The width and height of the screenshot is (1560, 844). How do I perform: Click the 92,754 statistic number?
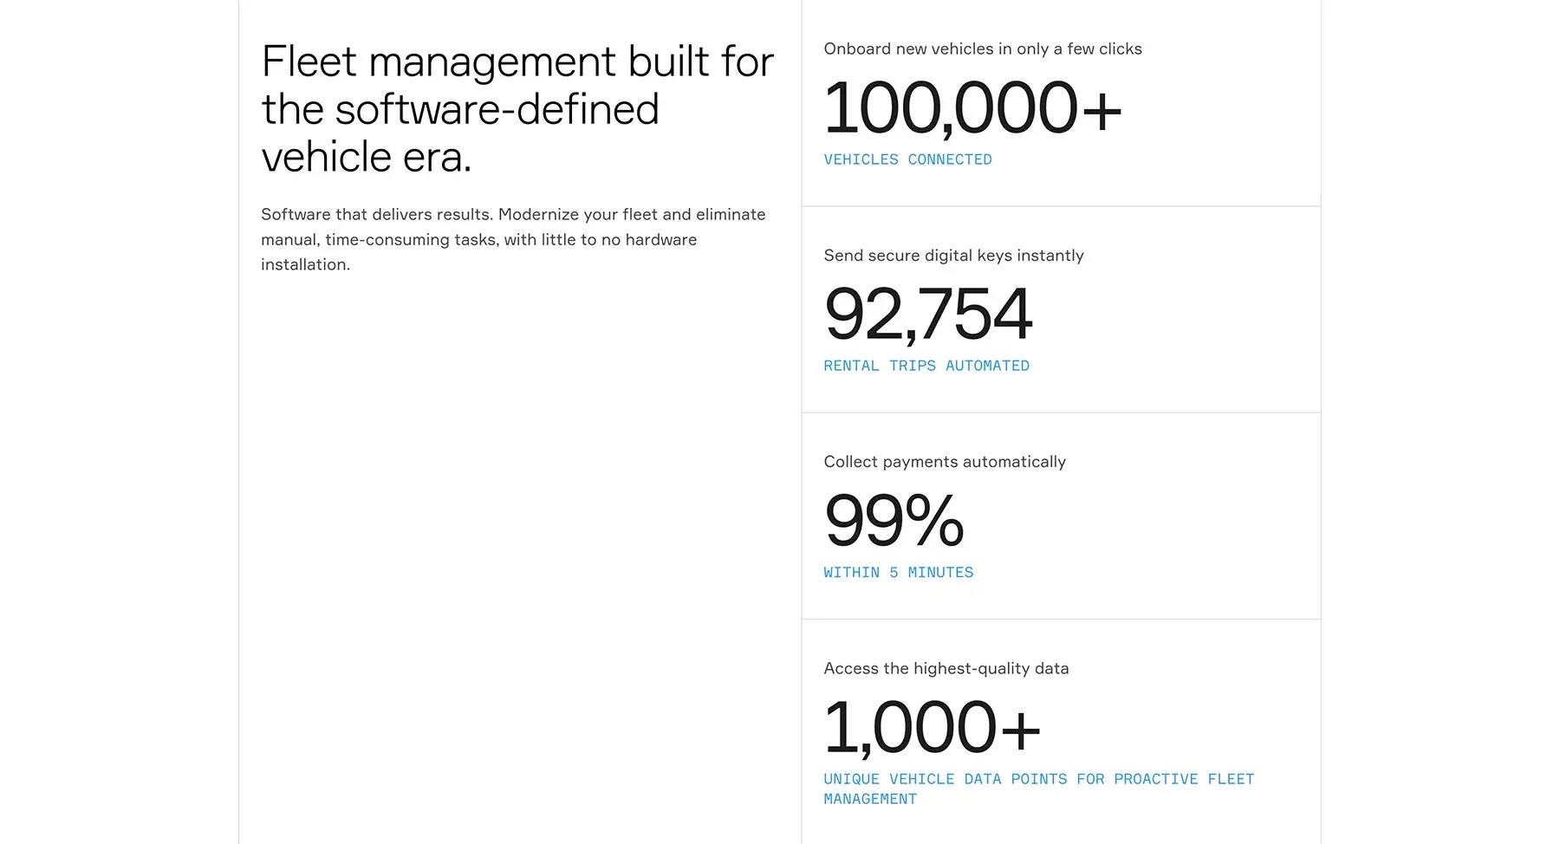(927, 314)
